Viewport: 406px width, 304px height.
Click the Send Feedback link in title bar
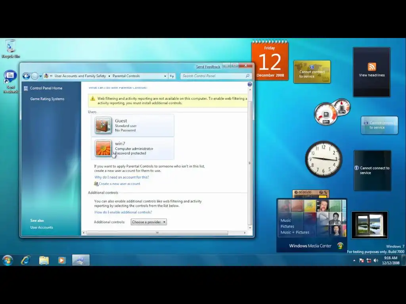point(208,66)
